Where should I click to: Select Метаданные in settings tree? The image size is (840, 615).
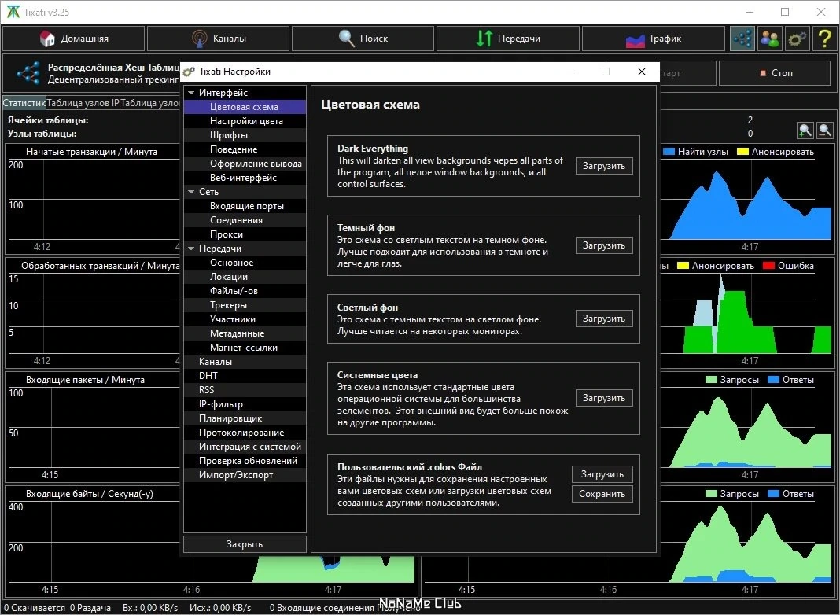(245, 333)
